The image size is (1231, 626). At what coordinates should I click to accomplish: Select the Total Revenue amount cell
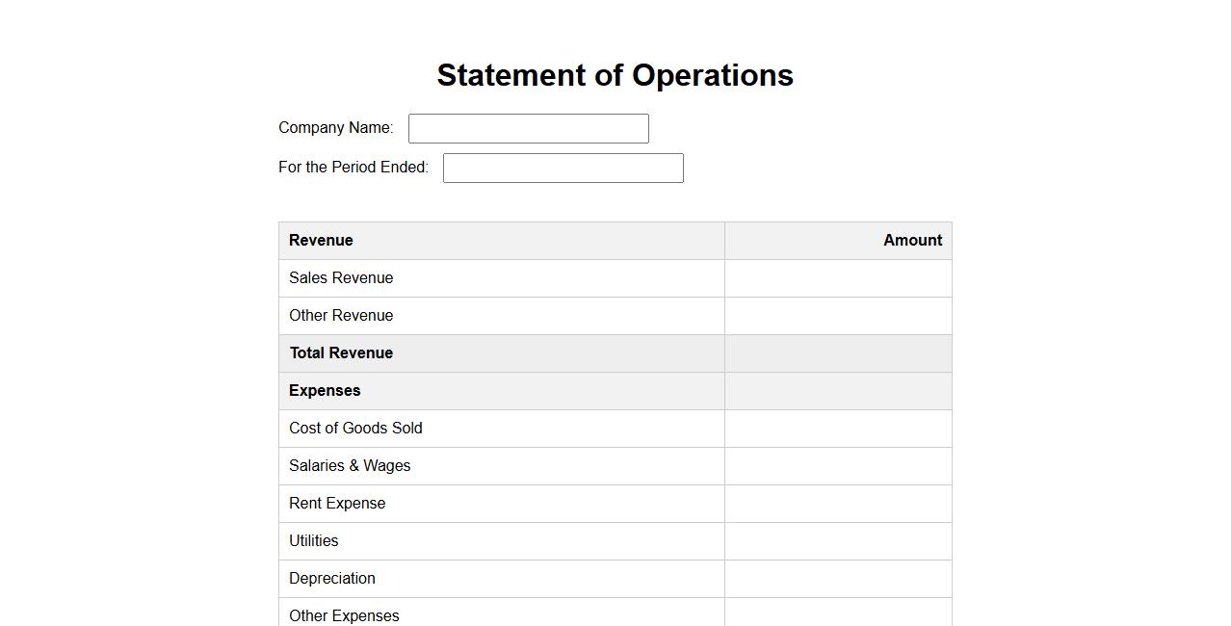point(838,353)
